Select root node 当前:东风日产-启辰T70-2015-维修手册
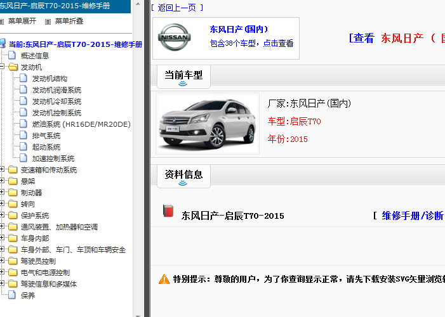The height and width of the screenshot is (317, 445). point(76,44)
